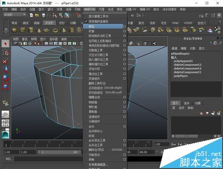The width and height of the screenshot is (223, 169).
Task: Switch to single perspective view layout
Action: click(5, 114)
